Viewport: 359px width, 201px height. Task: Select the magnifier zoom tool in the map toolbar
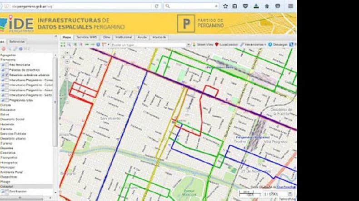point(69,45)
